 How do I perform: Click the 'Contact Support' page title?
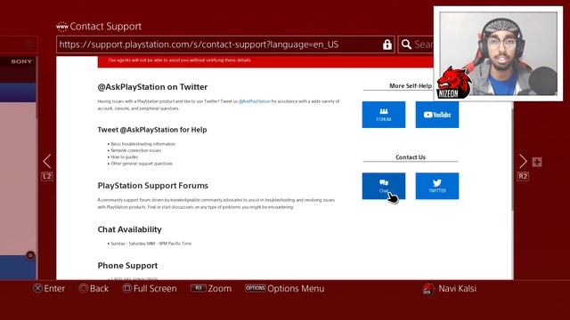pos(105,26)
